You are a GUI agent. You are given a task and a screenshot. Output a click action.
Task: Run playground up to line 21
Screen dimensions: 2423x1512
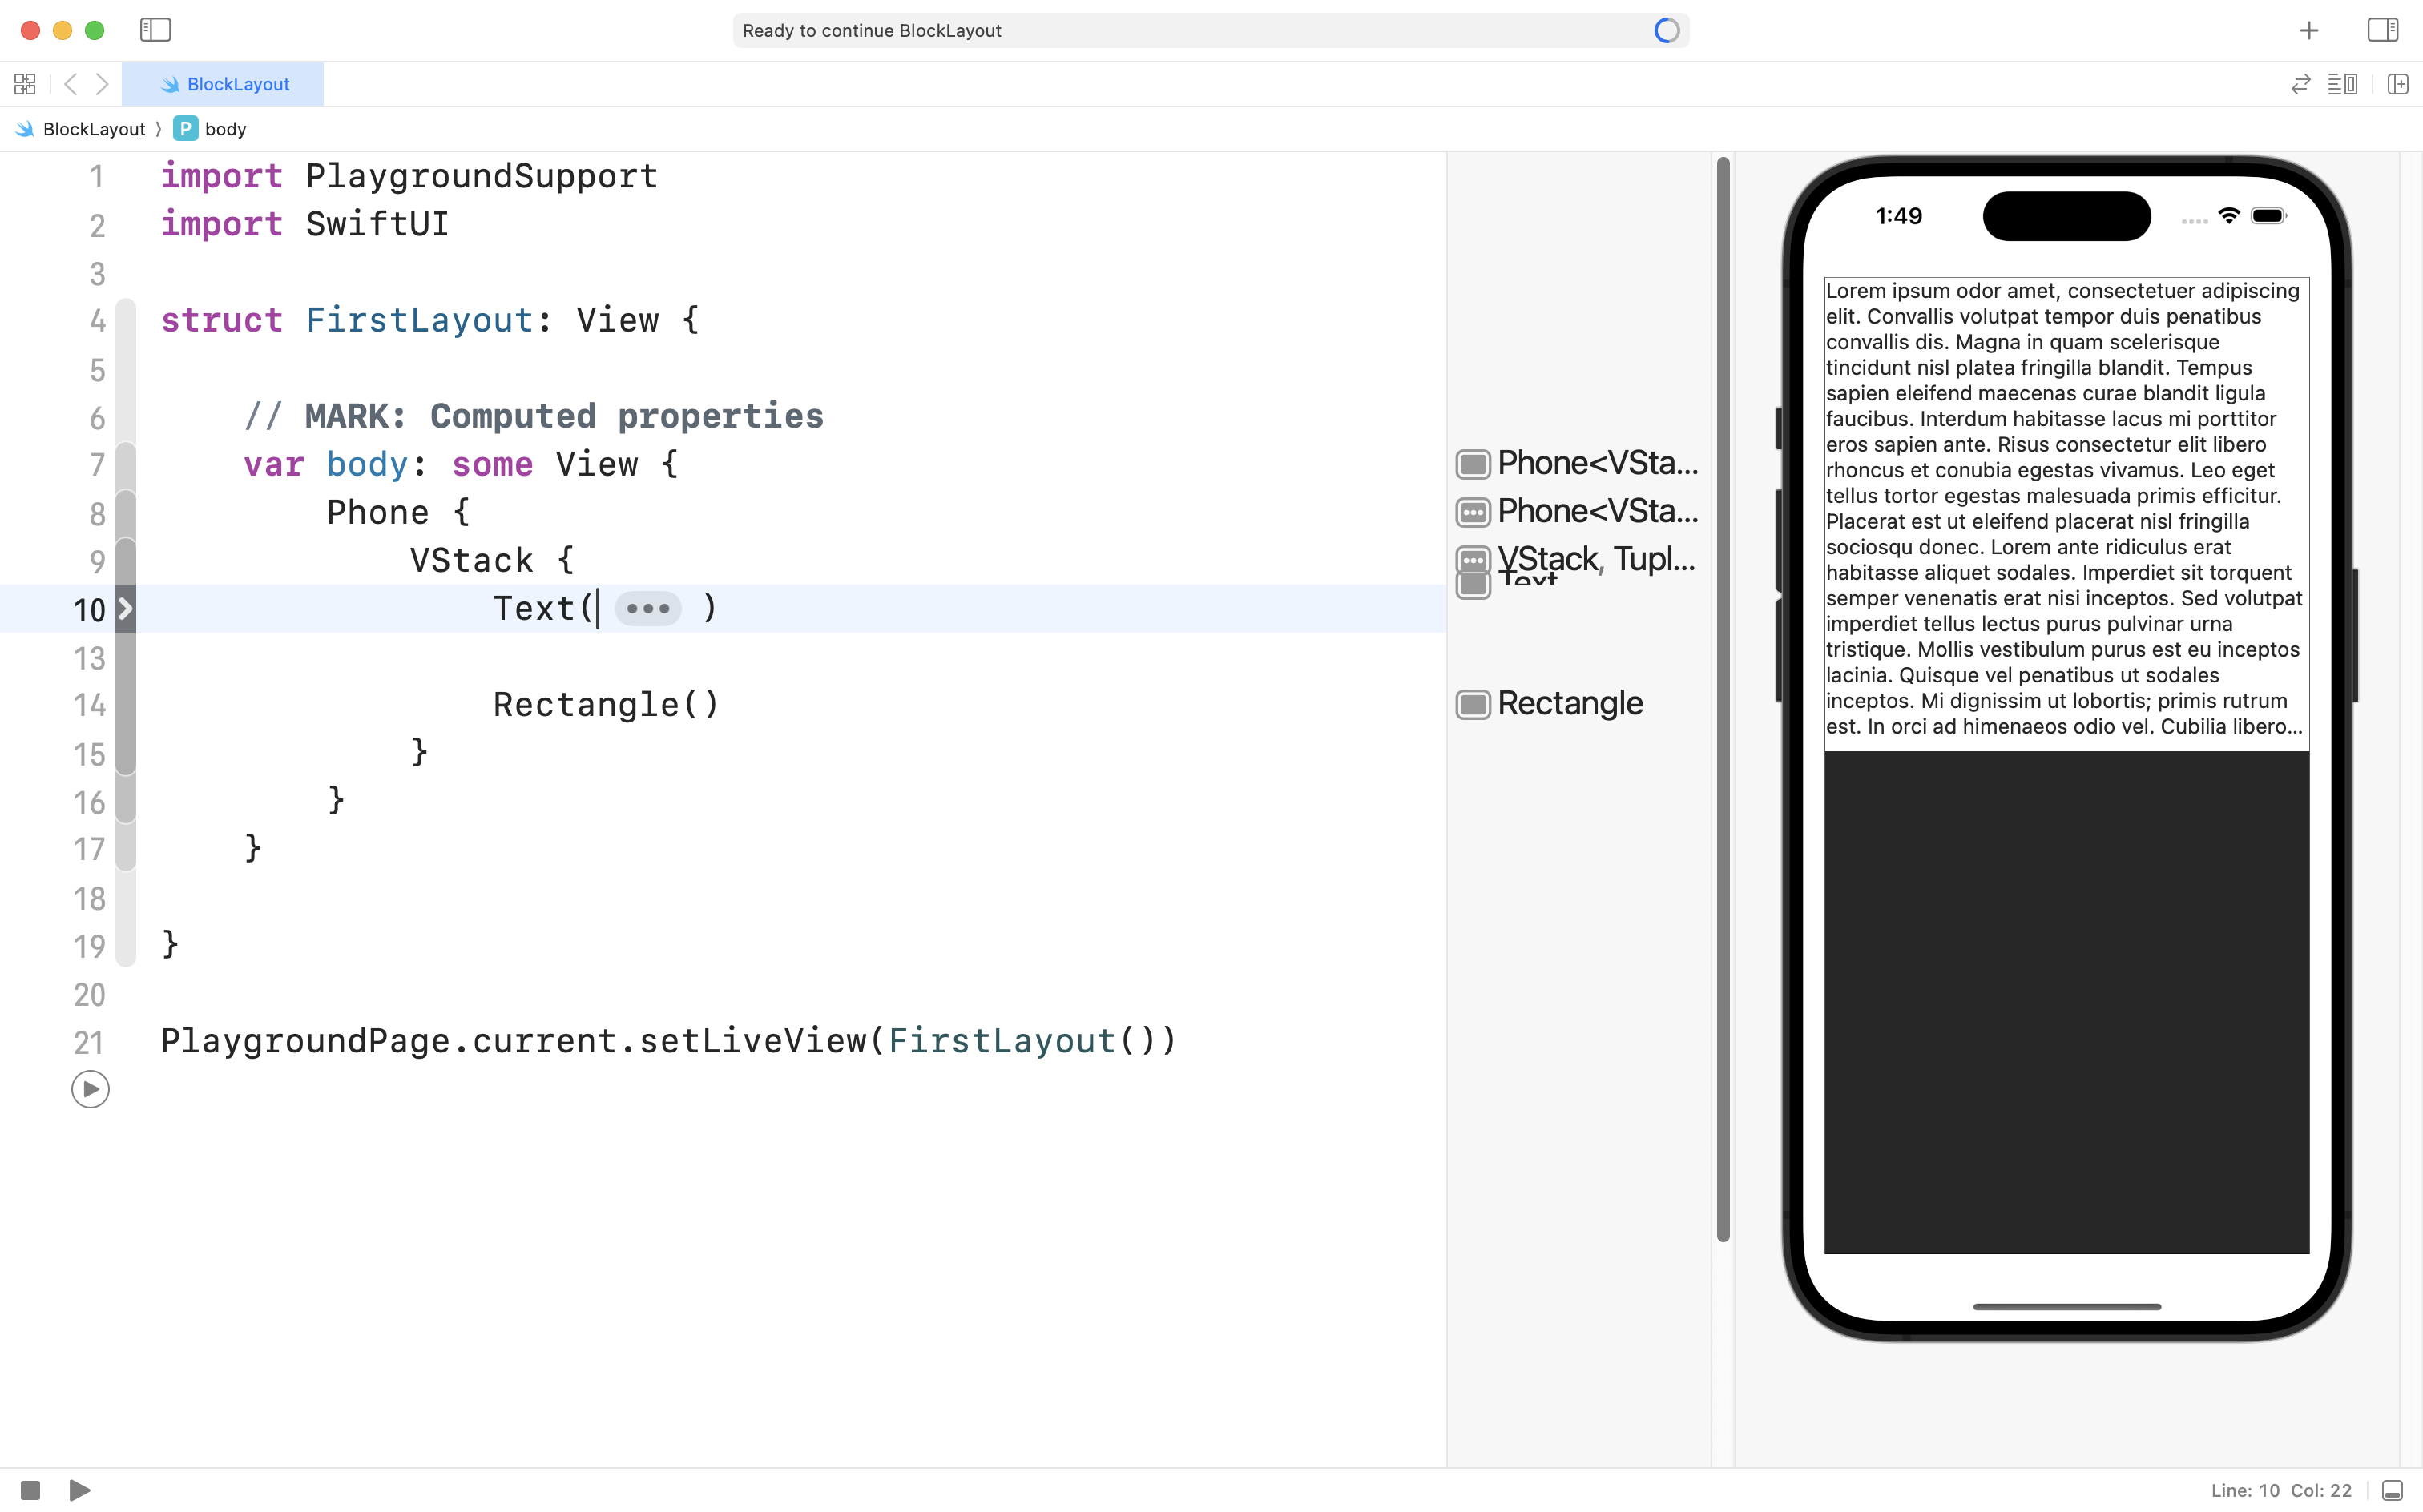(x=90, y=1089)
